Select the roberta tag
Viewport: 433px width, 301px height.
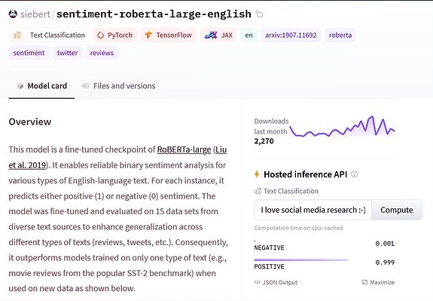340,35
